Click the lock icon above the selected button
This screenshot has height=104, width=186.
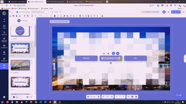[x=104, y=53]
